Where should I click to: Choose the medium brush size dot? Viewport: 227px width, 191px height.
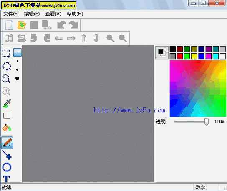pyautogui.click(x=17, y=70)
